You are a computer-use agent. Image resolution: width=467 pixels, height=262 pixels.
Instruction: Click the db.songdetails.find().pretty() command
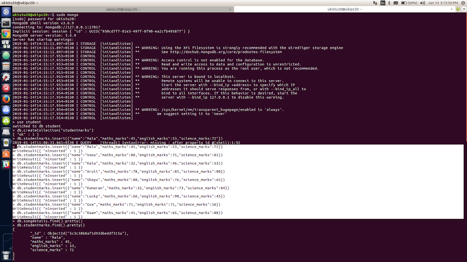(x=50, y=221)
